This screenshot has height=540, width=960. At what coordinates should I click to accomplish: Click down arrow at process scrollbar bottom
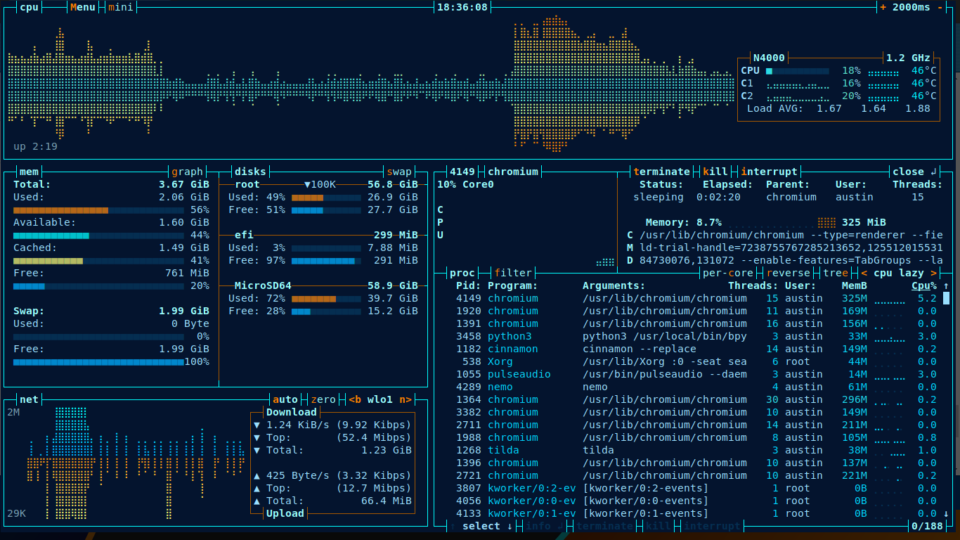pyautogui.click(x=946, y=514)
